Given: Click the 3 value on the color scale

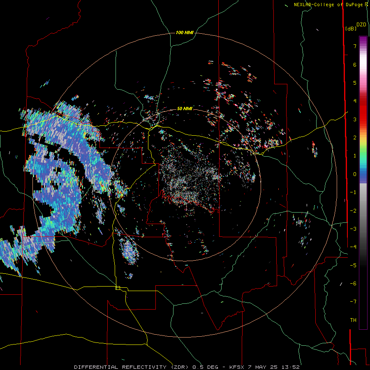Looking at the screenshot, I should point(355,119).
